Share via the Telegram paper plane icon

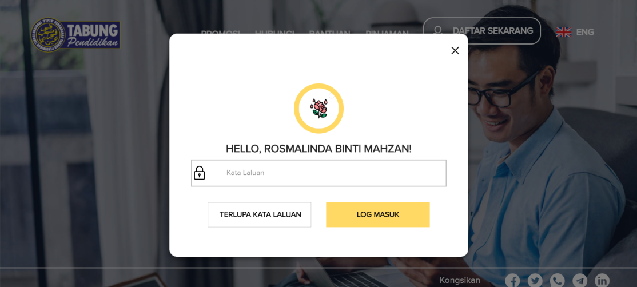(580, 281)
